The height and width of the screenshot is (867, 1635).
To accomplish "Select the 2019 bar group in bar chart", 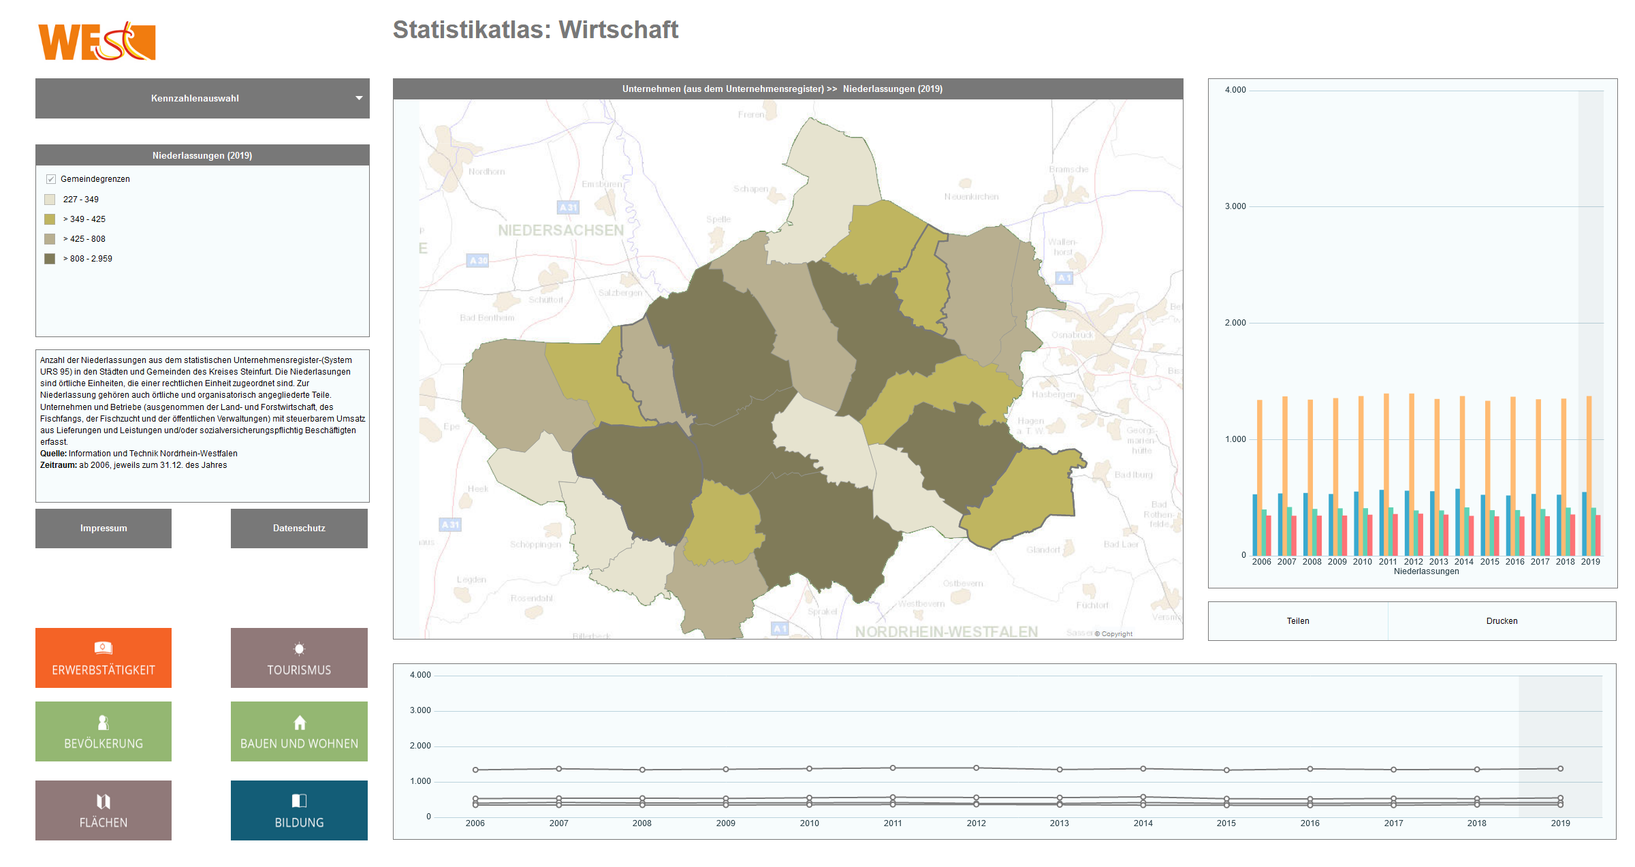I will pos(1591,475).
